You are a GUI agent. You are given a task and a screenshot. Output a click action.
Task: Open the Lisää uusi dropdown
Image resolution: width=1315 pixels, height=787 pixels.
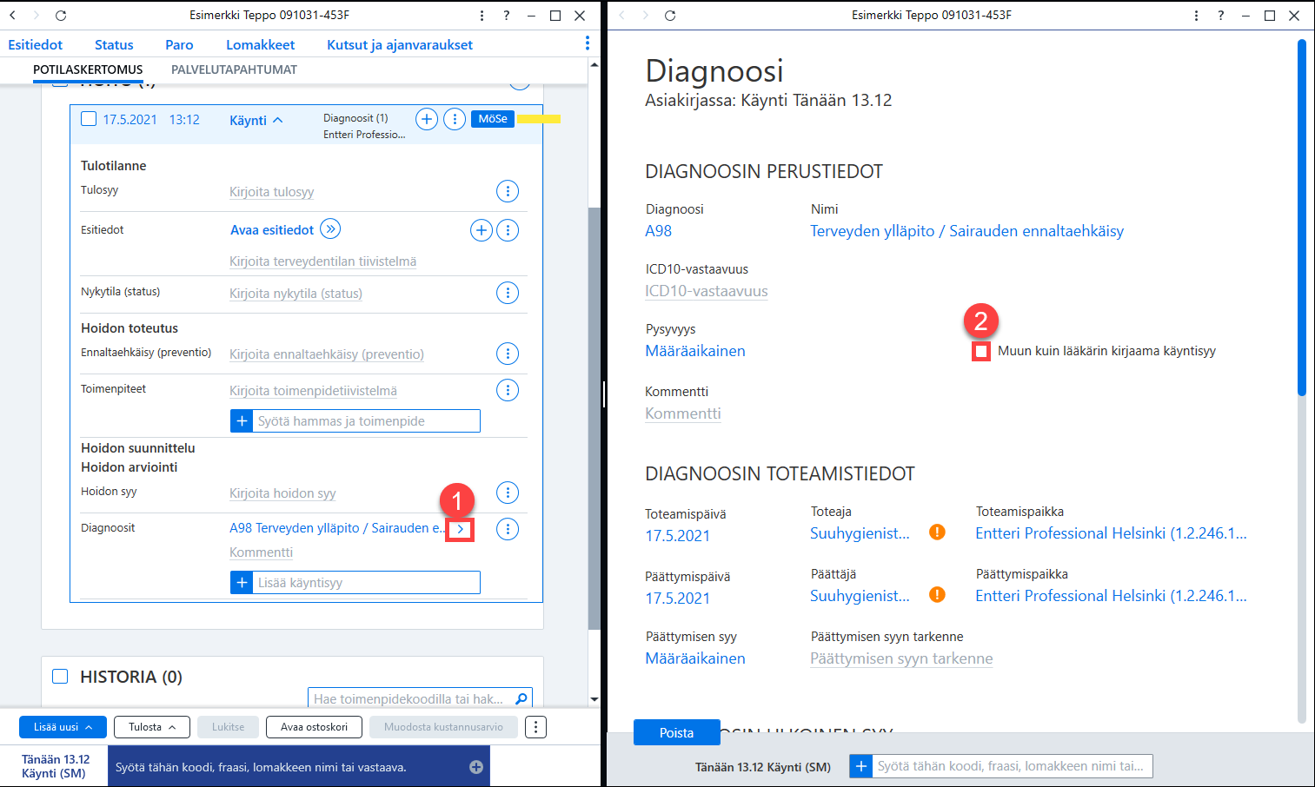(63, 727)
